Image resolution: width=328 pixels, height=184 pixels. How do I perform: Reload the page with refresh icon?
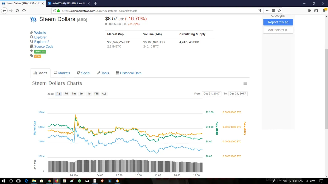click(x=17, y=11)
